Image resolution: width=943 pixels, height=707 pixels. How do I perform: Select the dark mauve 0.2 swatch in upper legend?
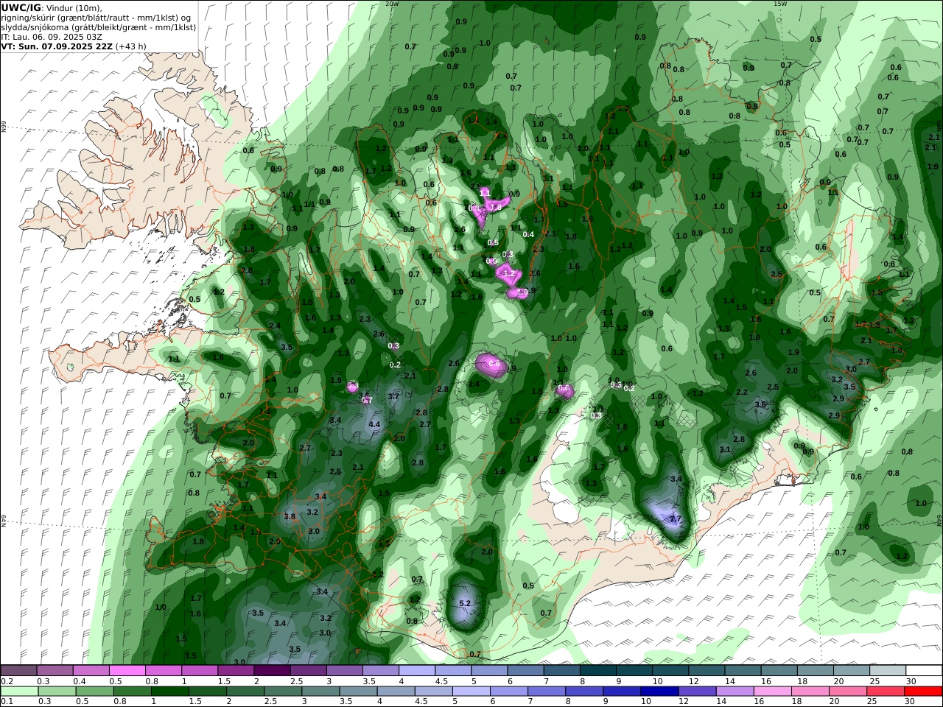(x=19, y=671)
